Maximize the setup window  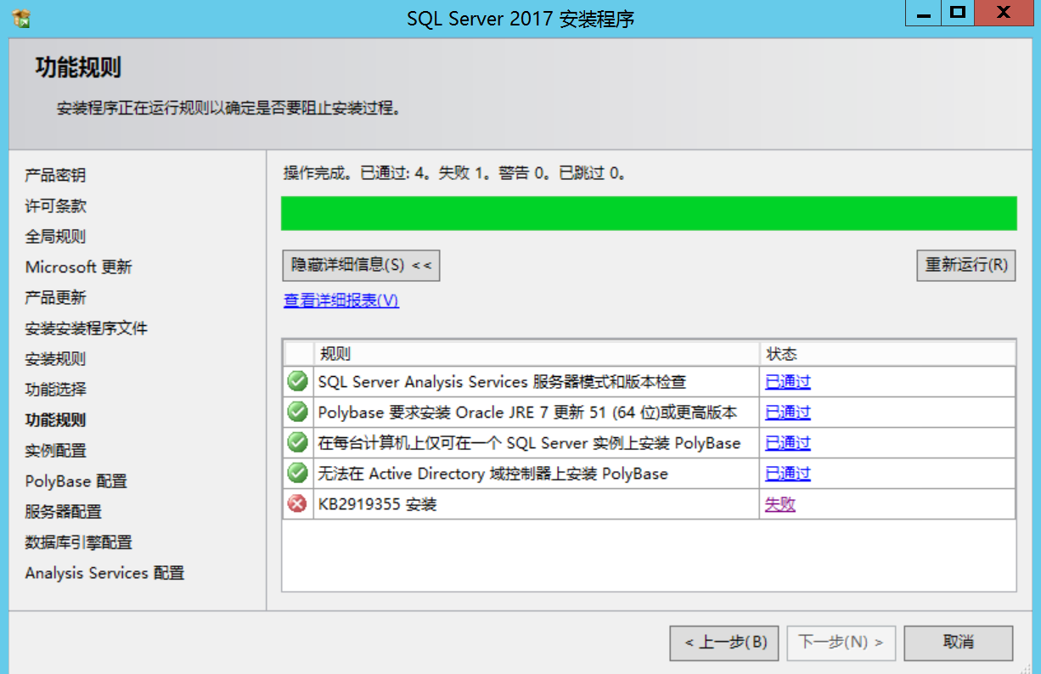tap(959, 13)
